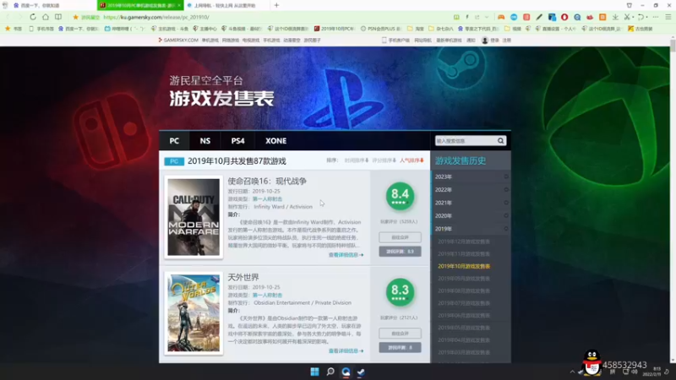Click the pen annotation extension icon
The height and width of the screenshot is (380, 676).
[x=539, y=17]
